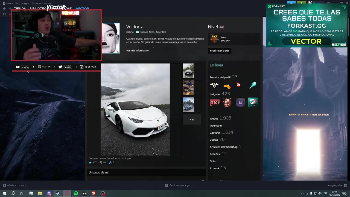This screenshot has height=197, width=350.
Task: Click the Steam taskbar icon
Action: [x=58, y=193]
